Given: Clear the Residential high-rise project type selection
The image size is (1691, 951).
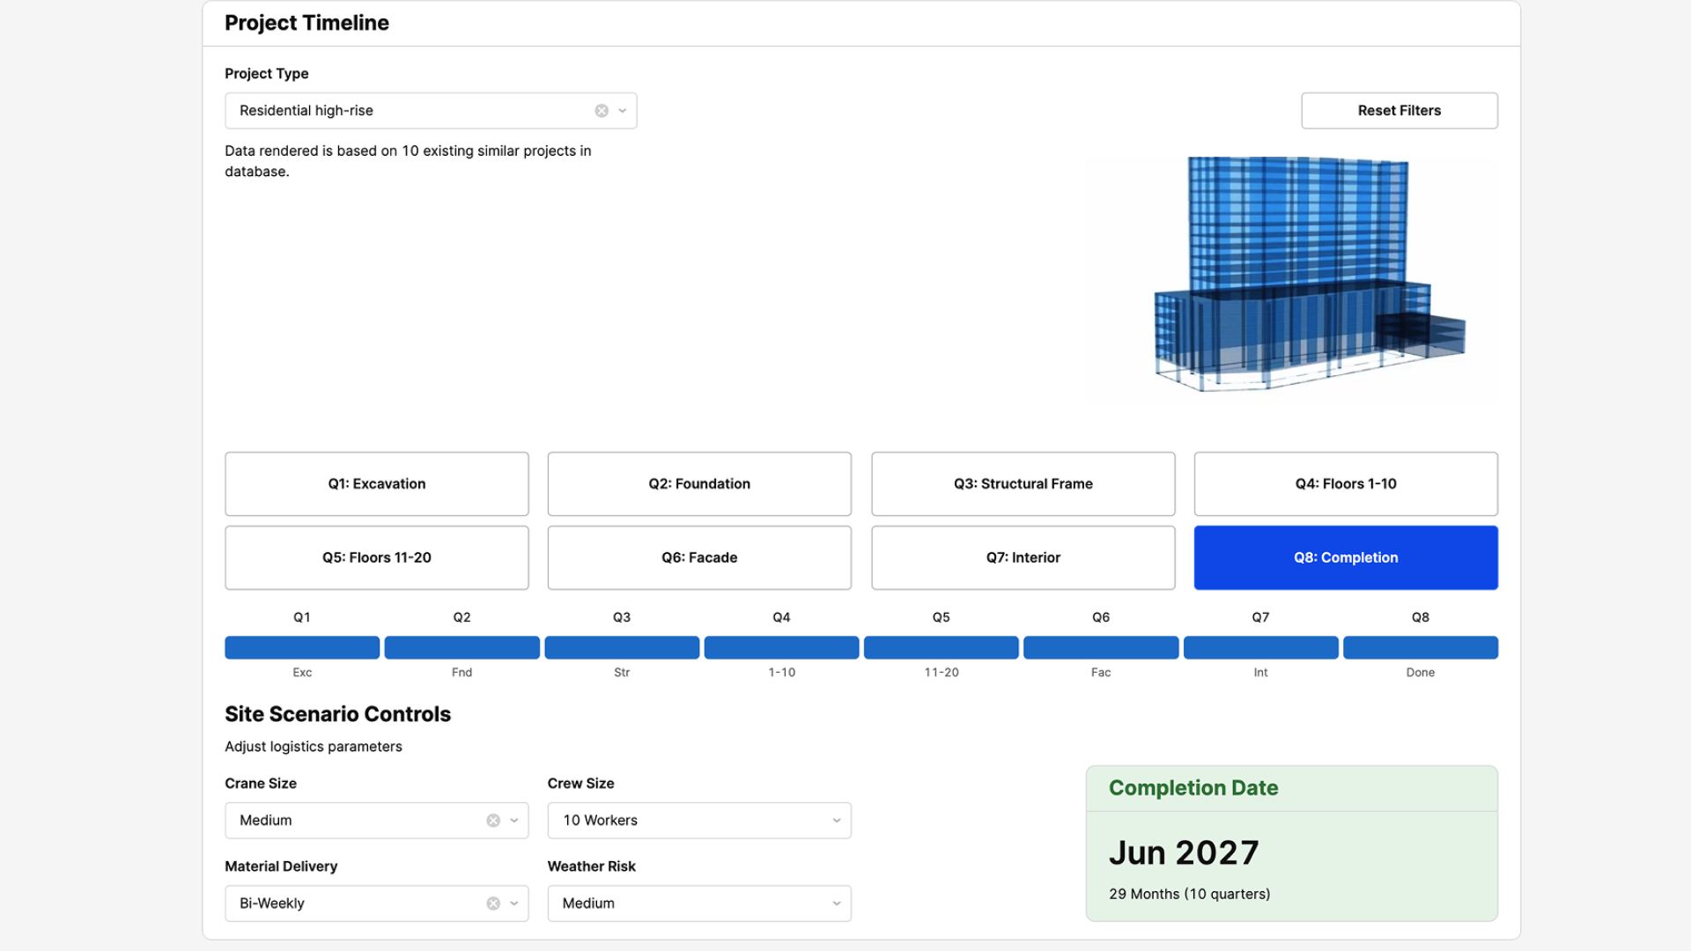Looking at the screenshot, I should tap(602, 111).
